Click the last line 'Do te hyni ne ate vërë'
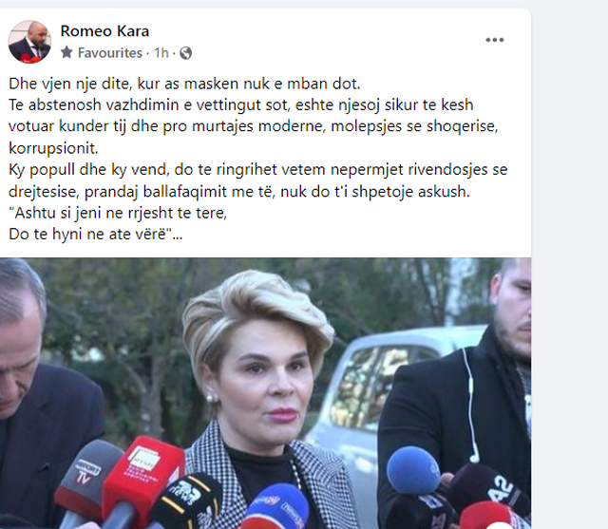The width and height of the screenshot is (608, 529). [95, 234]
